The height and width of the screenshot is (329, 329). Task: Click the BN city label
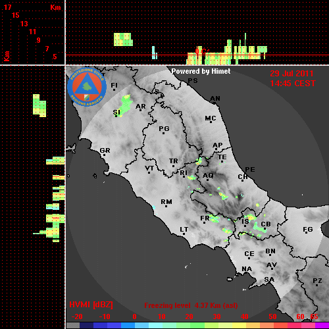point(270,251)
